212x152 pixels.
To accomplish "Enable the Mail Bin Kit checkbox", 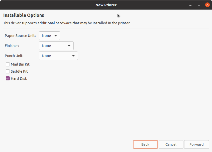I will [8, 64].
